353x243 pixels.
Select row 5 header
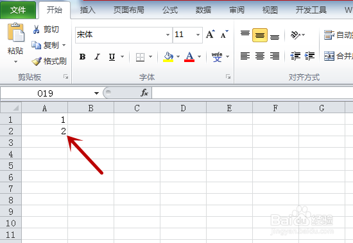point(11,166)
